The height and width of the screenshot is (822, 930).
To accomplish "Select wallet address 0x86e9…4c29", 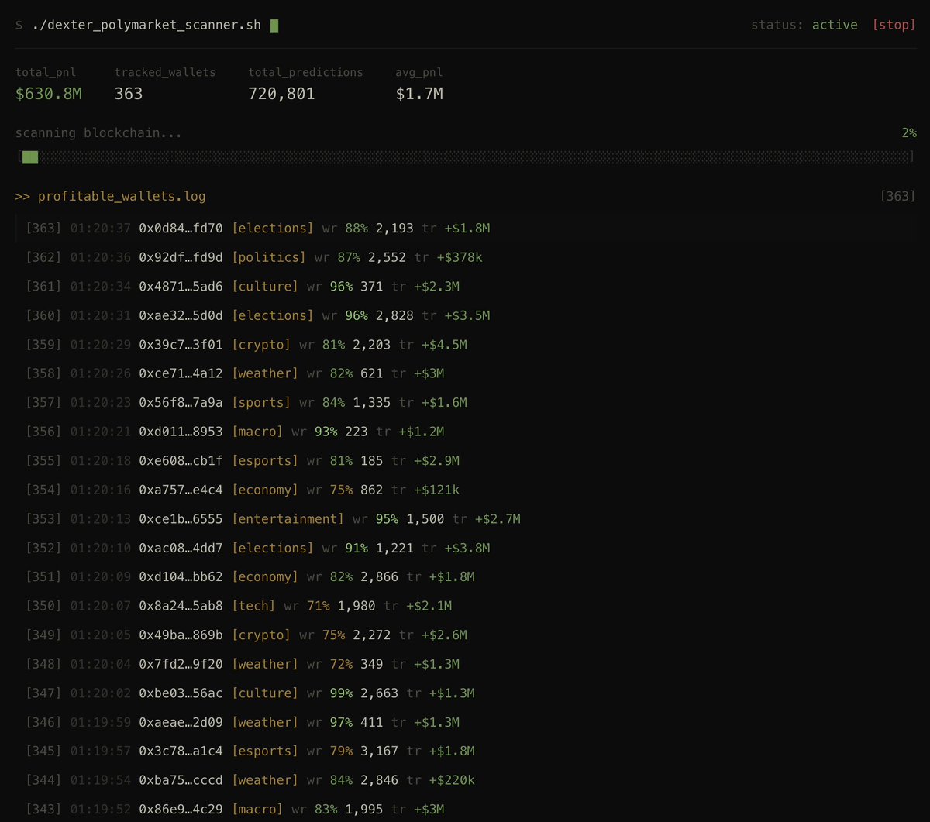I will point(181,810).
